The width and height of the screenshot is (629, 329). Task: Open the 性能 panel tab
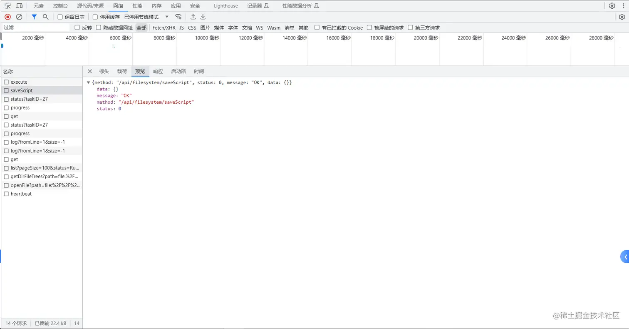pos(137,6)
